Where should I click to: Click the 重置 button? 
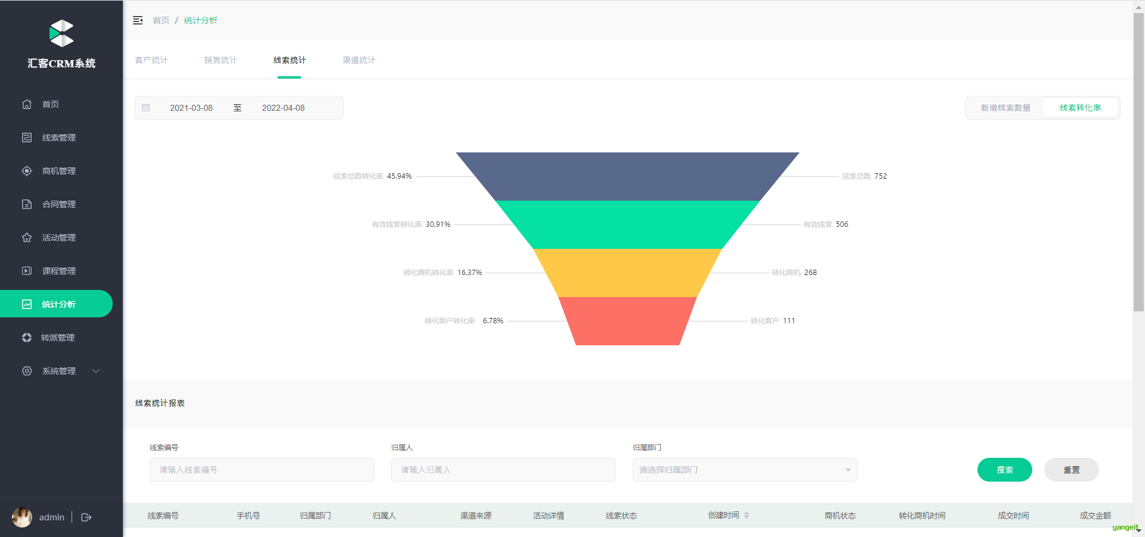pyautogui.click(x=1072, y=470)
